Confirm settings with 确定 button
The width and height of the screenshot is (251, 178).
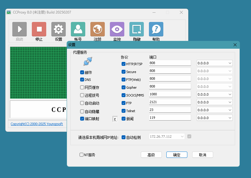[177, 155]
